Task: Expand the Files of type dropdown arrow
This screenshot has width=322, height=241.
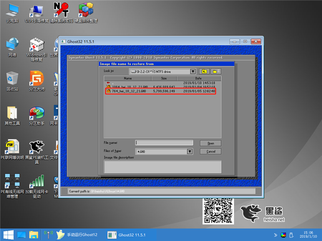Action: coord(190,151)
